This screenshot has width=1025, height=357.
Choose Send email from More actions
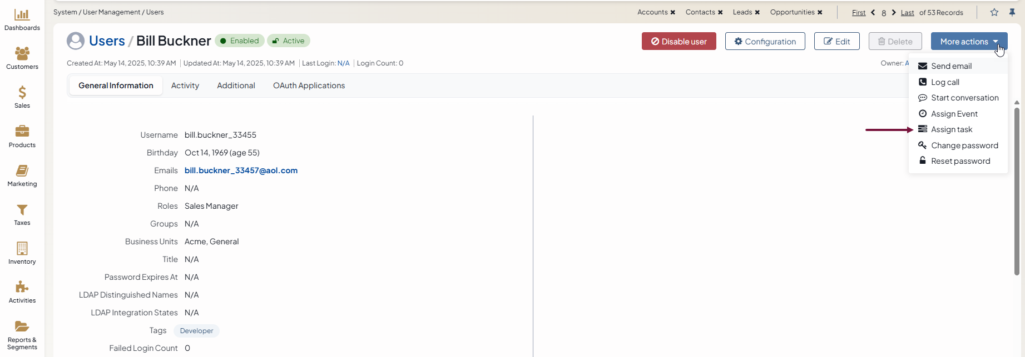(x=958, y=66)
